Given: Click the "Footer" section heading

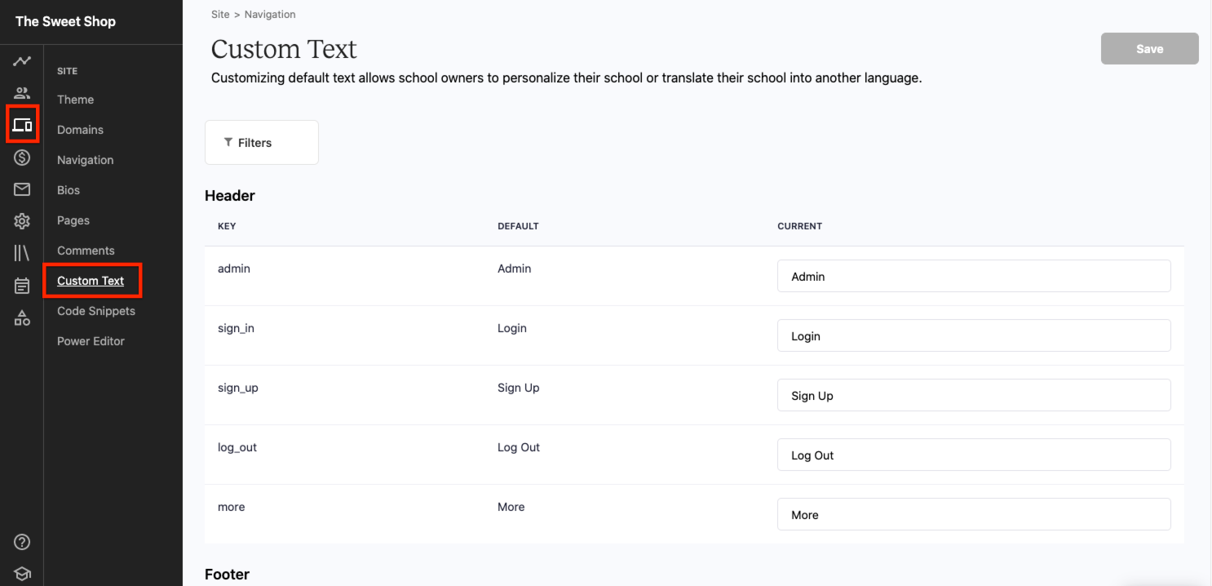Looking at the screenshot, I should click(x=227, y=575).
